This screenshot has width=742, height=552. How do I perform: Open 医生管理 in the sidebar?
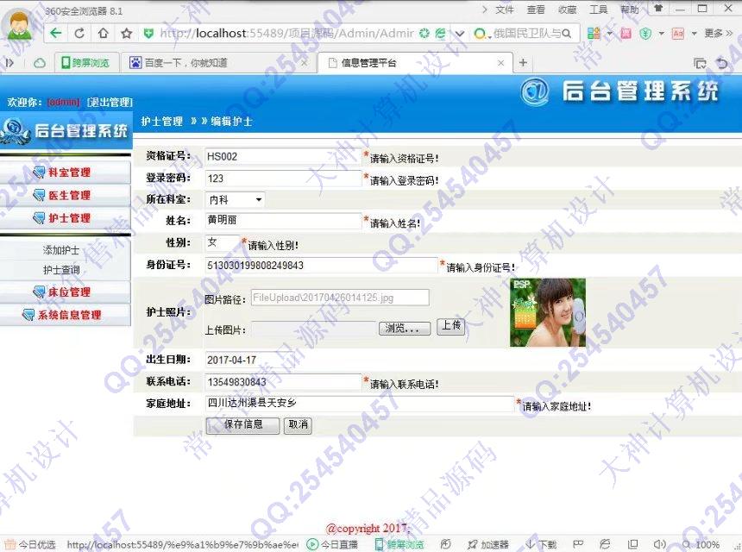(66, 195)
